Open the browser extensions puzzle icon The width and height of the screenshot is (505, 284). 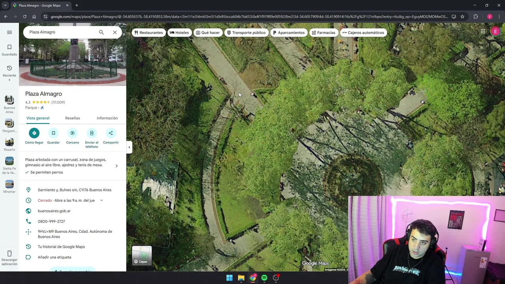click(475, 17)
